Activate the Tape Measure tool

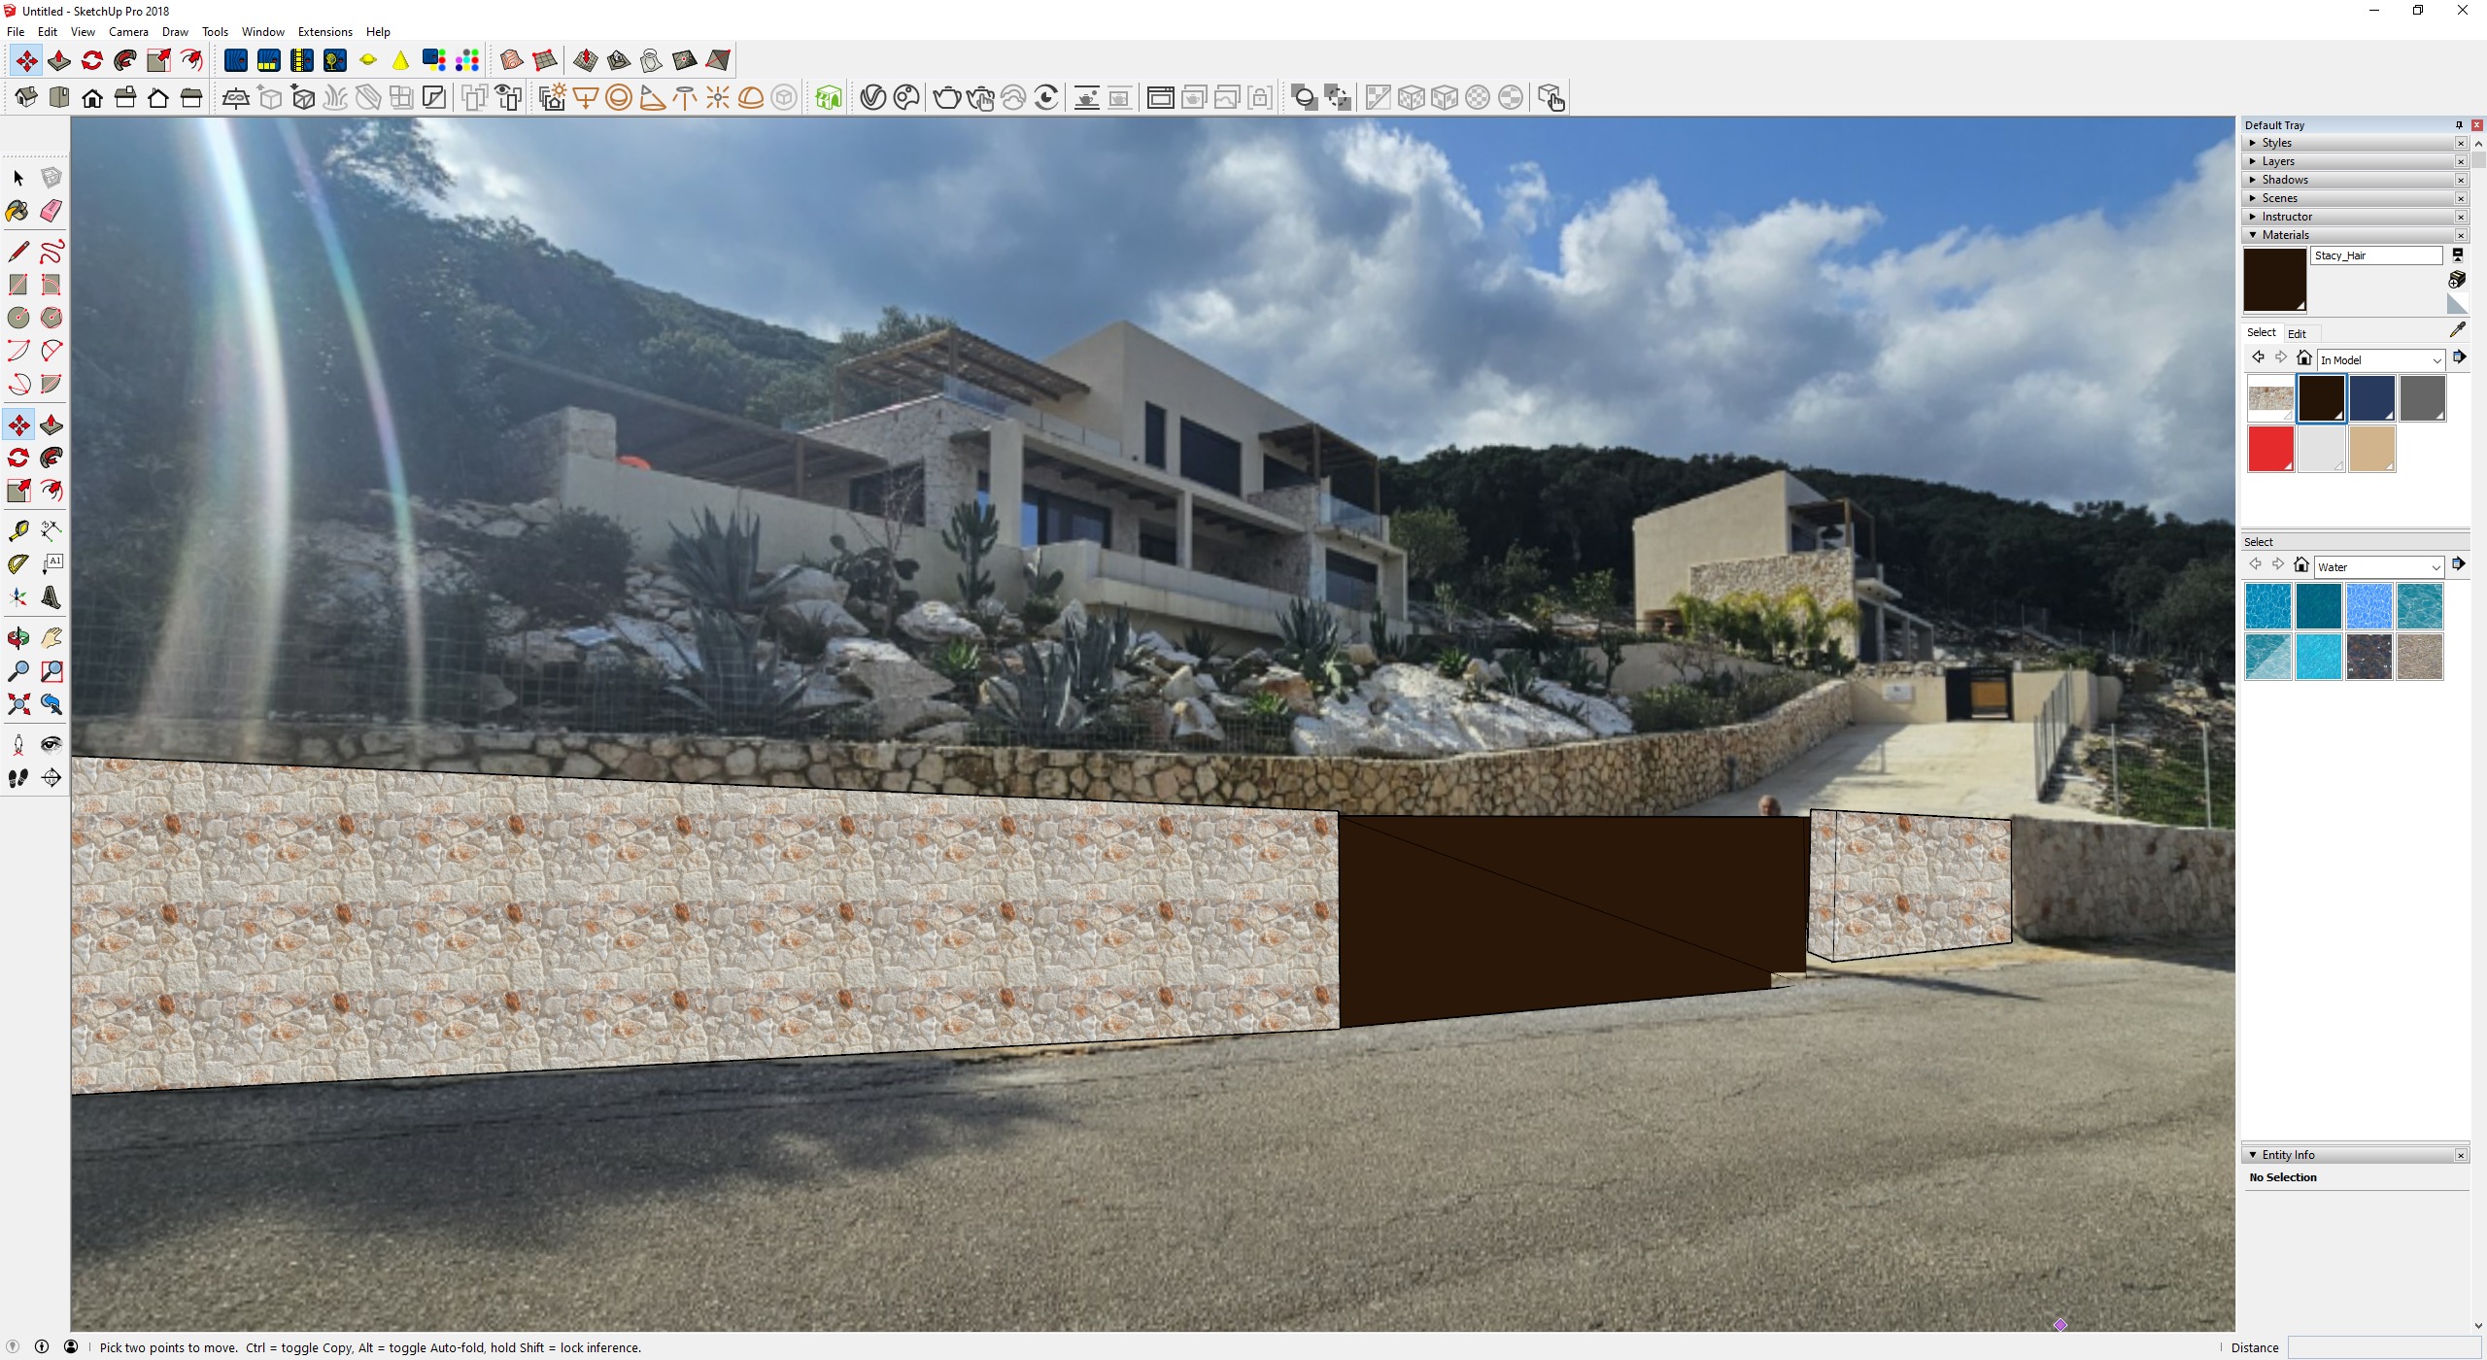(17, 530)
